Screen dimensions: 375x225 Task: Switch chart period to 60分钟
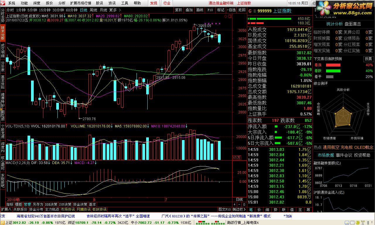click(72, 10)
